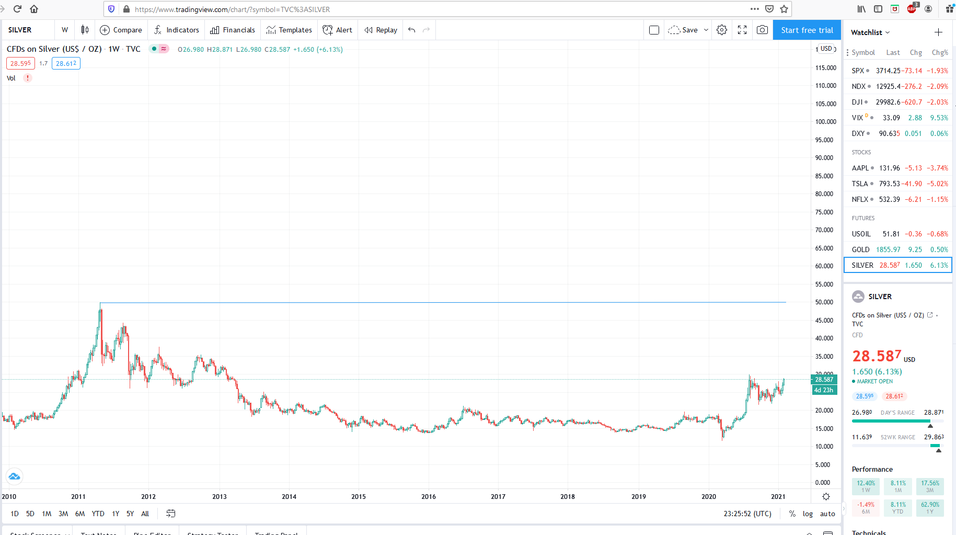The width and height of the screenshot is (956, 535).
Task: Go to the browser home page
Action: [x=34, y=9]
